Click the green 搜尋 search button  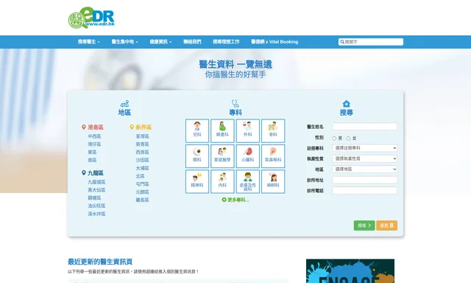coord(364,226)
